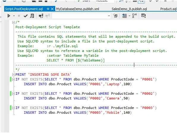This screenshot has width=177, height=133.
Task: Collapse the P0002 IF NOT EXISTS block
Action: (x=13, y=94)
